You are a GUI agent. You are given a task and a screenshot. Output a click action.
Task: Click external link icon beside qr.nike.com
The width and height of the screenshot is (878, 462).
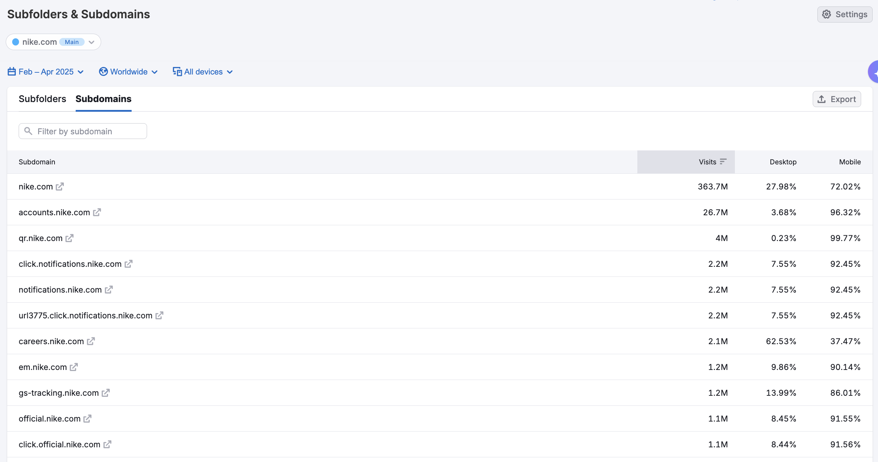pyautogui.click(x=69, y=238)
